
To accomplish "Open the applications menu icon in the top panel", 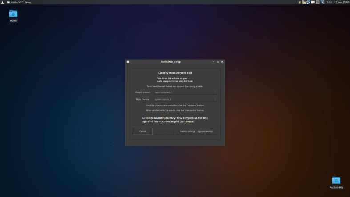I will (3, 2).
